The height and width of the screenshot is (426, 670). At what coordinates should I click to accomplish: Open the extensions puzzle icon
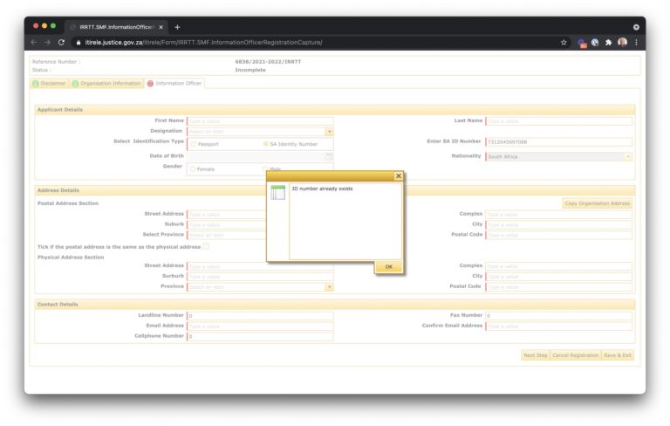tap(608, 43)
